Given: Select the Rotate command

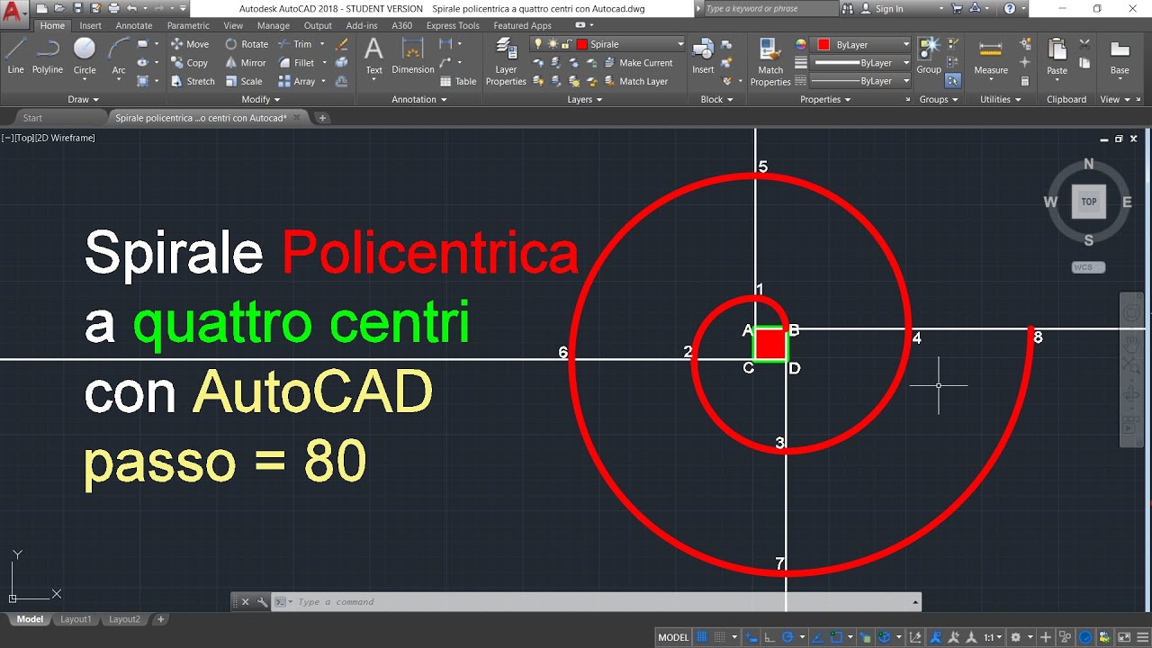Looking at the screenshot, I should tap(247, 44).
